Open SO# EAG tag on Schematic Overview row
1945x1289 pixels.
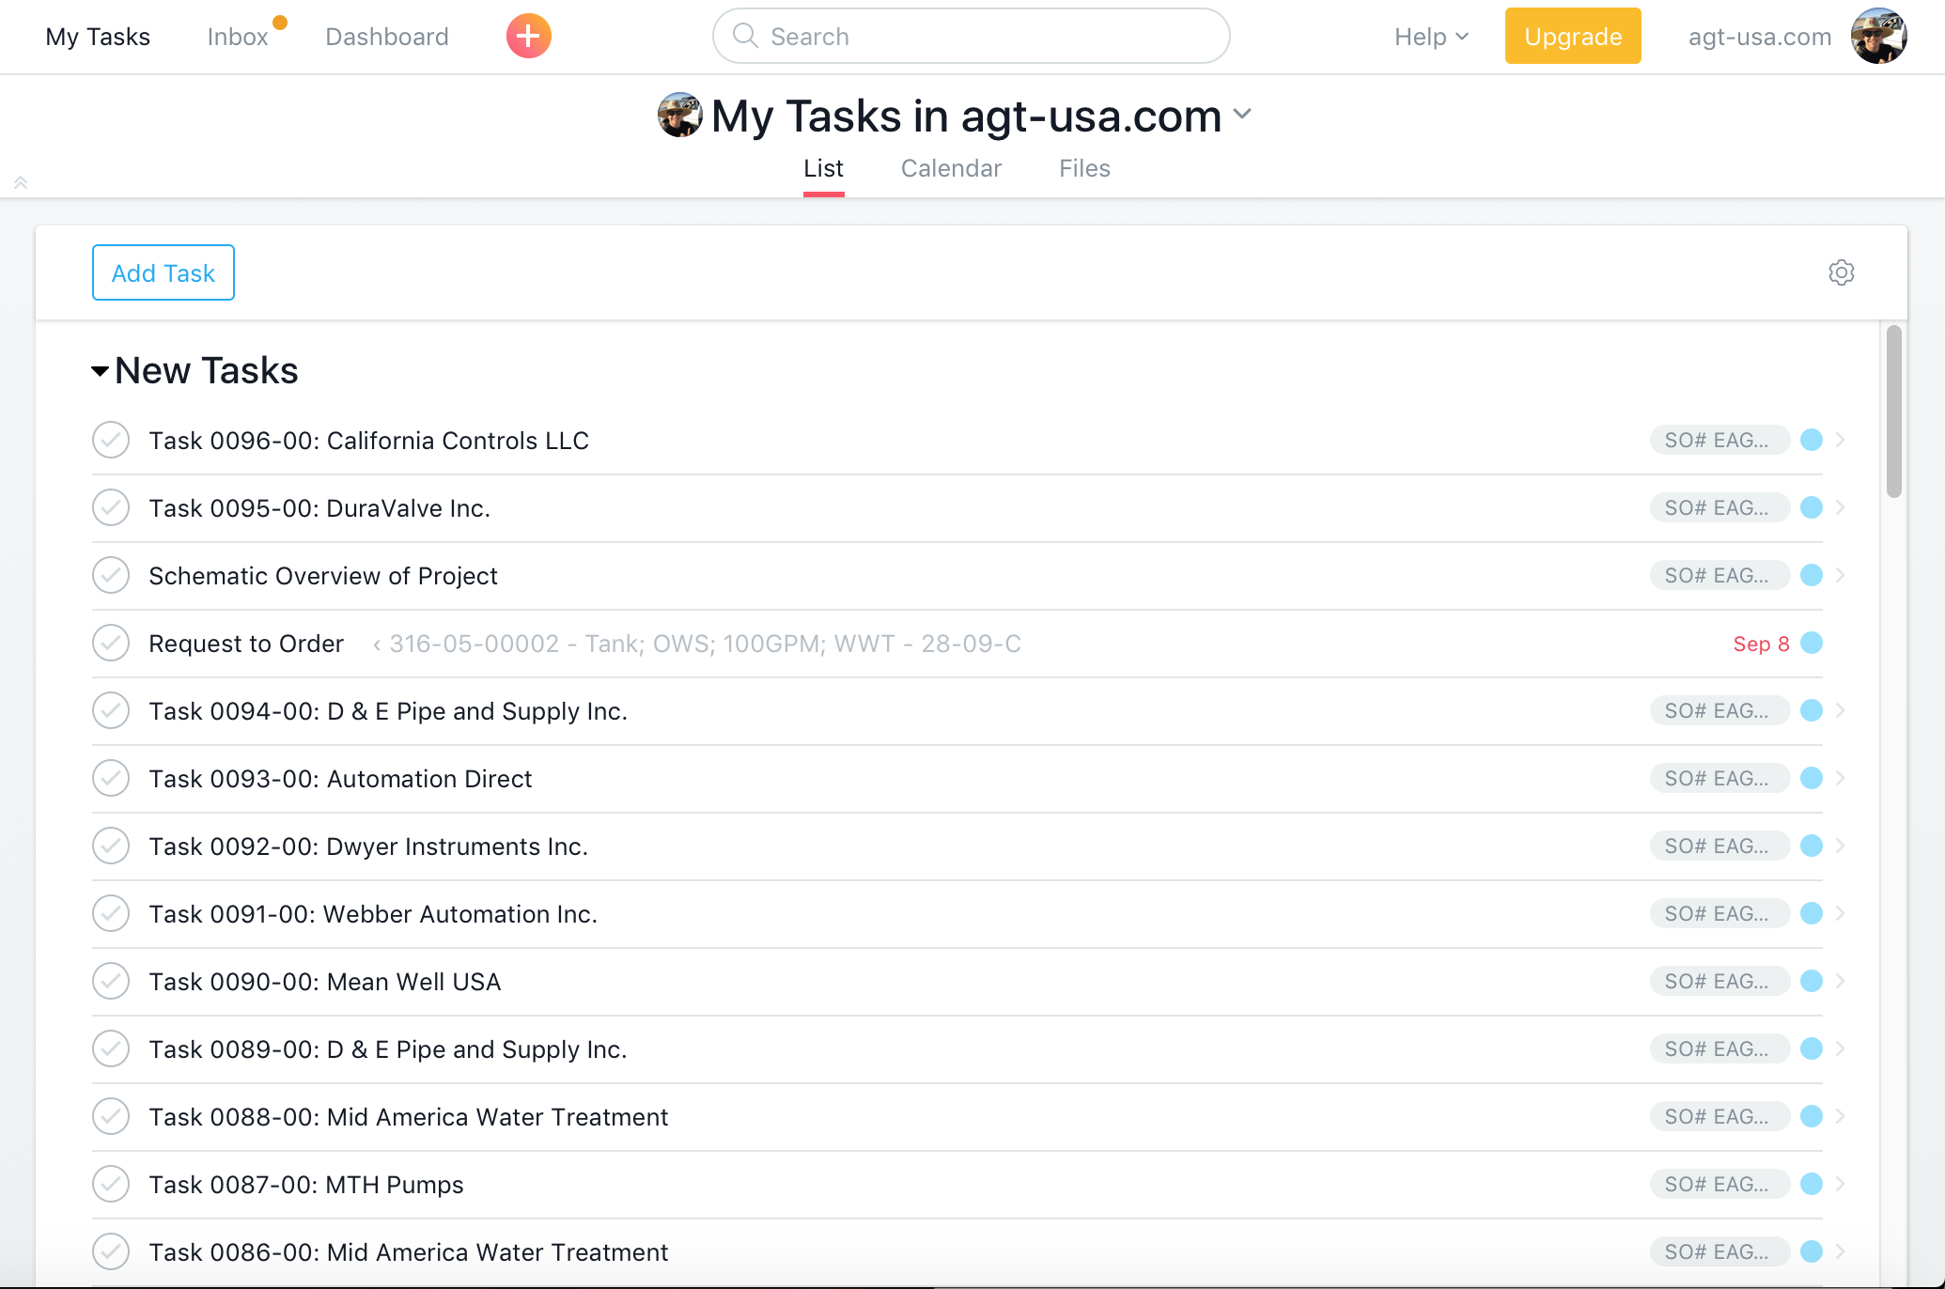coord(1719,575)
